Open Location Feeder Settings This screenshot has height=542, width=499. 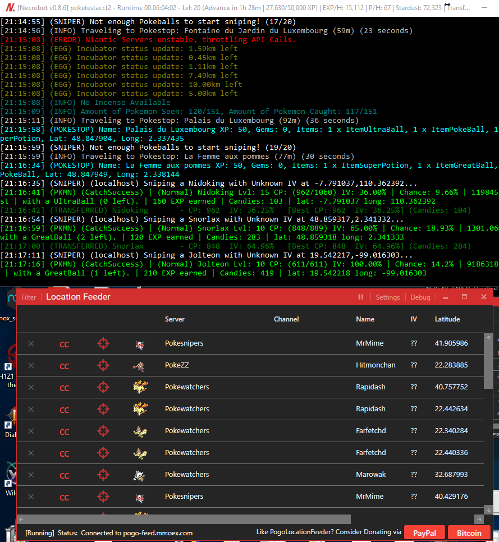click(388, 297)
